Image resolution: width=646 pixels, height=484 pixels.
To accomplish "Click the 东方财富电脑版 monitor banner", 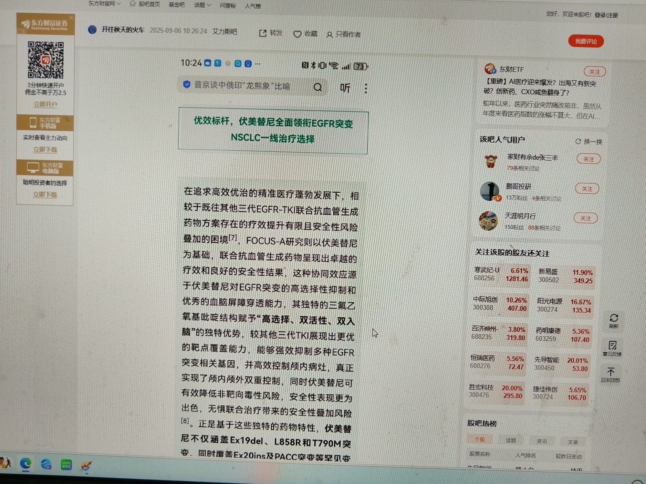I will point(45,168).
